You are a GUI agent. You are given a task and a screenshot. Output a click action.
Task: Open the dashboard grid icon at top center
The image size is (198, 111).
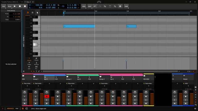click(x=99, y=2)
